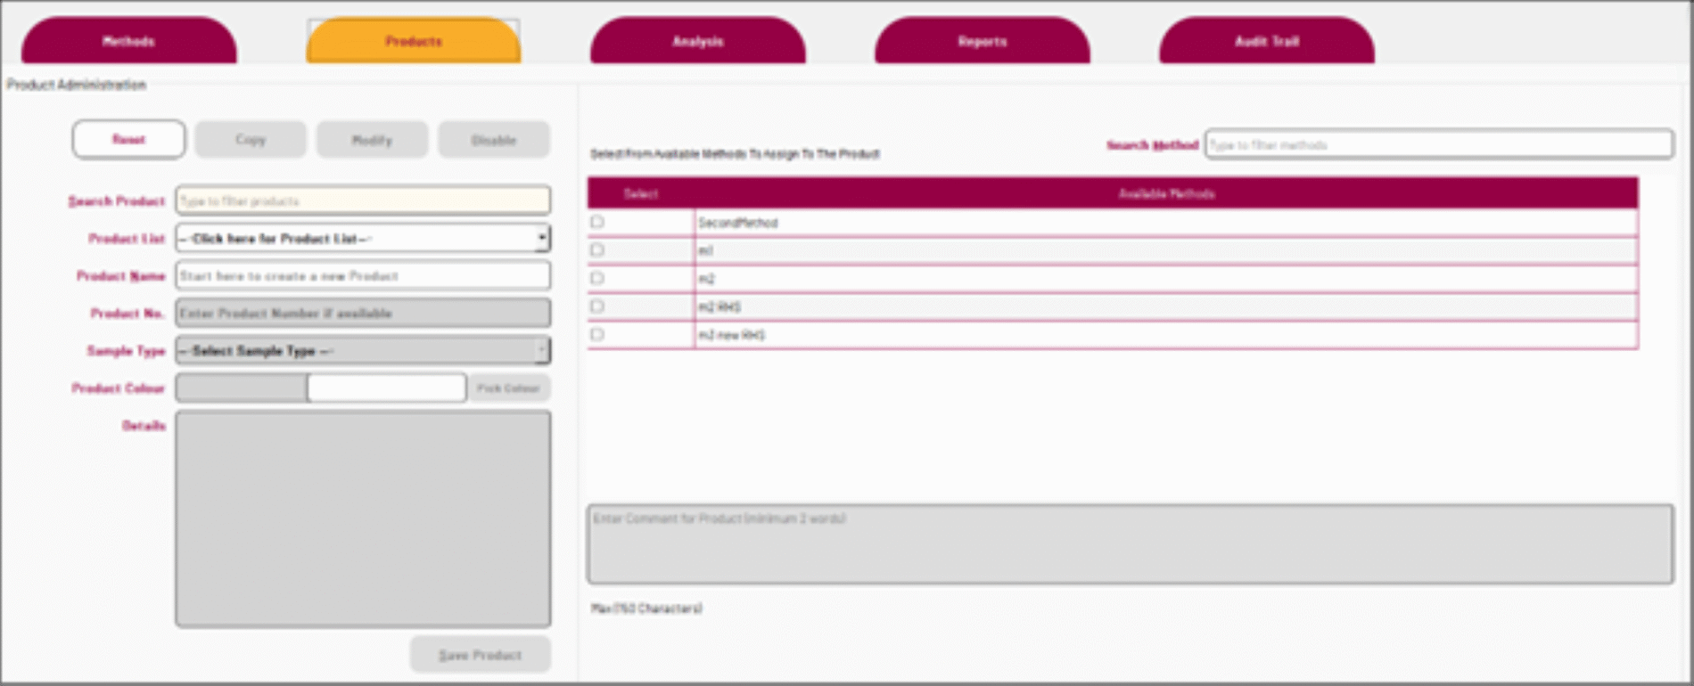
Task: Open the Audit Trail tab
Action: [x=1266, y=41]
